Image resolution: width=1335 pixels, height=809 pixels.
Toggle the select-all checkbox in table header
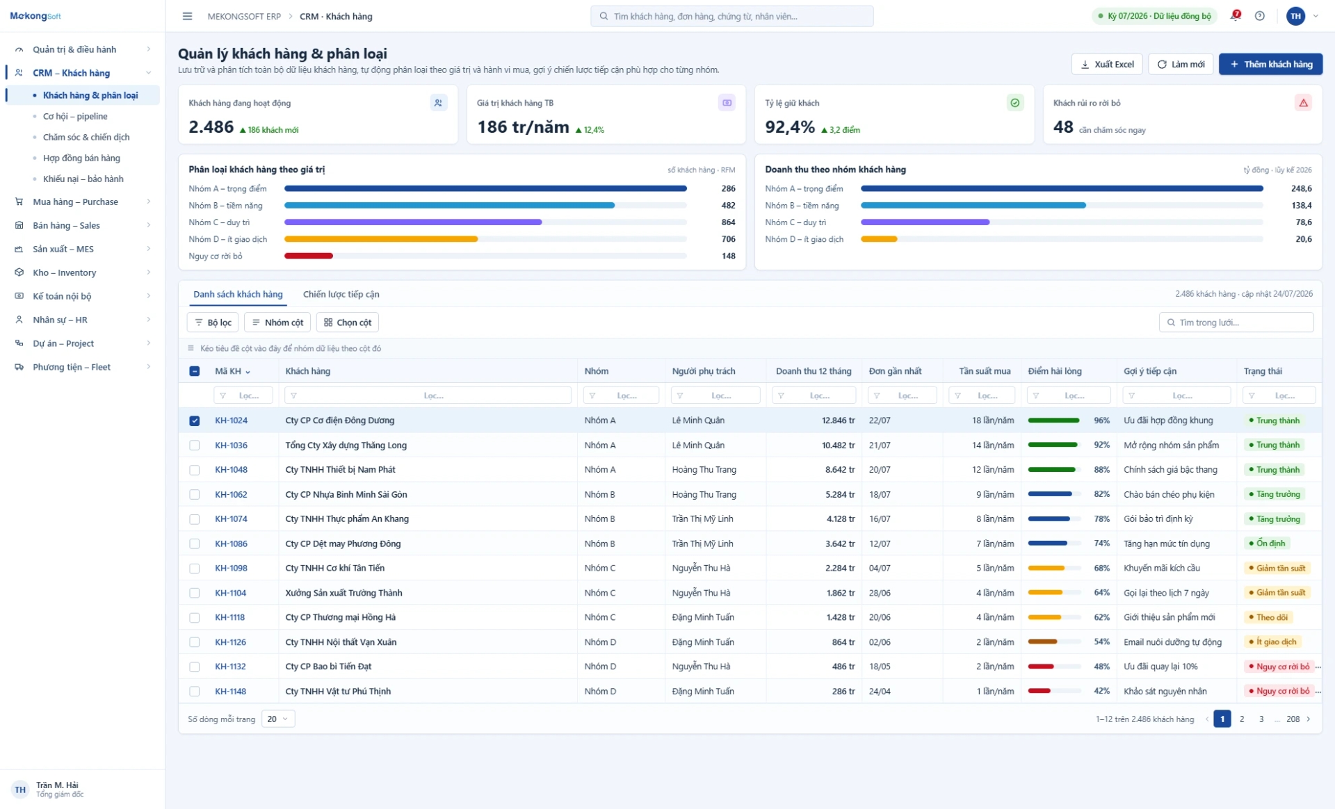[x=195, y=371]
